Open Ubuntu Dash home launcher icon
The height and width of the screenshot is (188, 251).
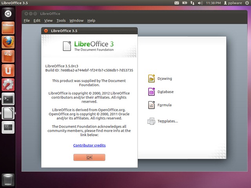[8, 14]
